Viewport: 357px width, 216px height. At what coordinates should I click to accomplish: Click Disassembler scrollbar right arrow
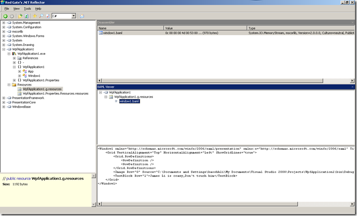[352, 81]
